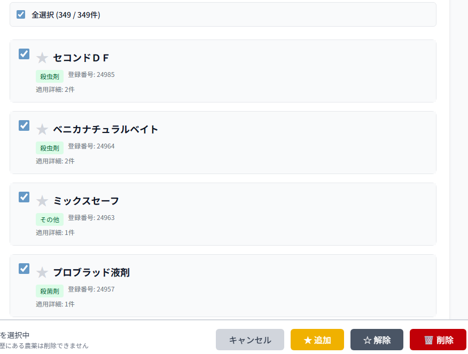Click the ☆解除 button
This screenshot has width=468, height=354.
tap(377, 340)
